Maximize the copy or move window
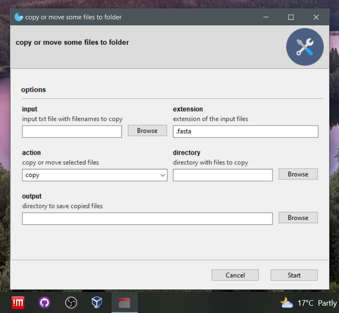 (291, 17)
